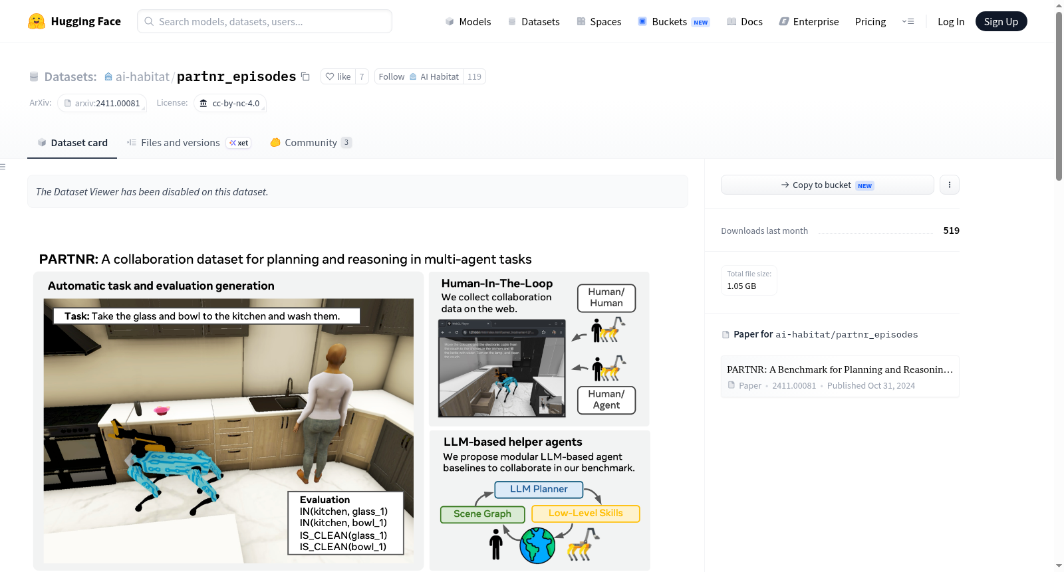The width and height of the screenshot is (1064, 572).
Task: Like the partnr_episodes dataset
Action: click(338, 76)
